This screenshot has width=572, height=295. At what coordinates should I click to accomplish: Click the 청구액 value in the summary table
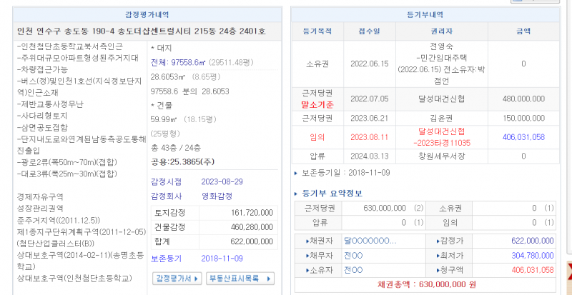tap(526, 270)
